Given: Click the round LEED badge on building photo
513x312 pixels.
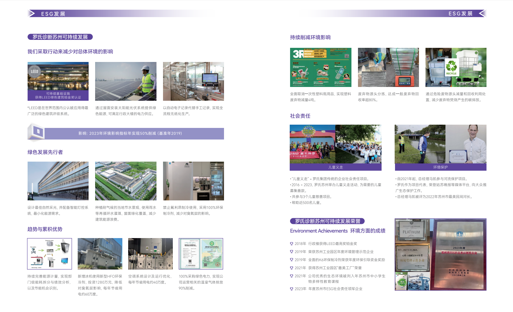Looking at the screenshot, I should pyautogui.click(x=34, y=71).
